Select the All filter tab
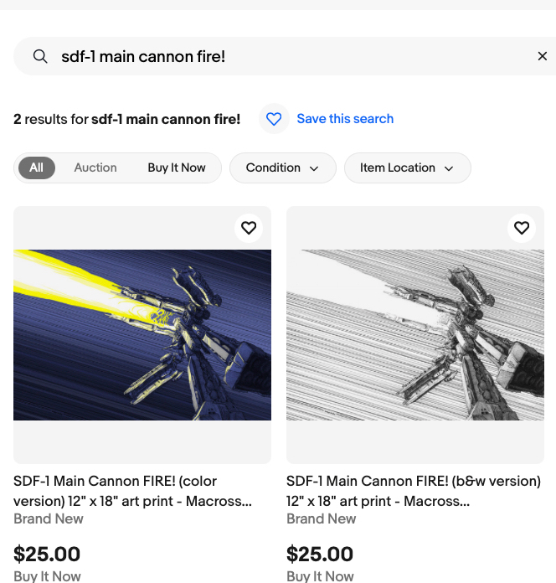This screenshot has height=583, width=556. click(x=37, y=168)
